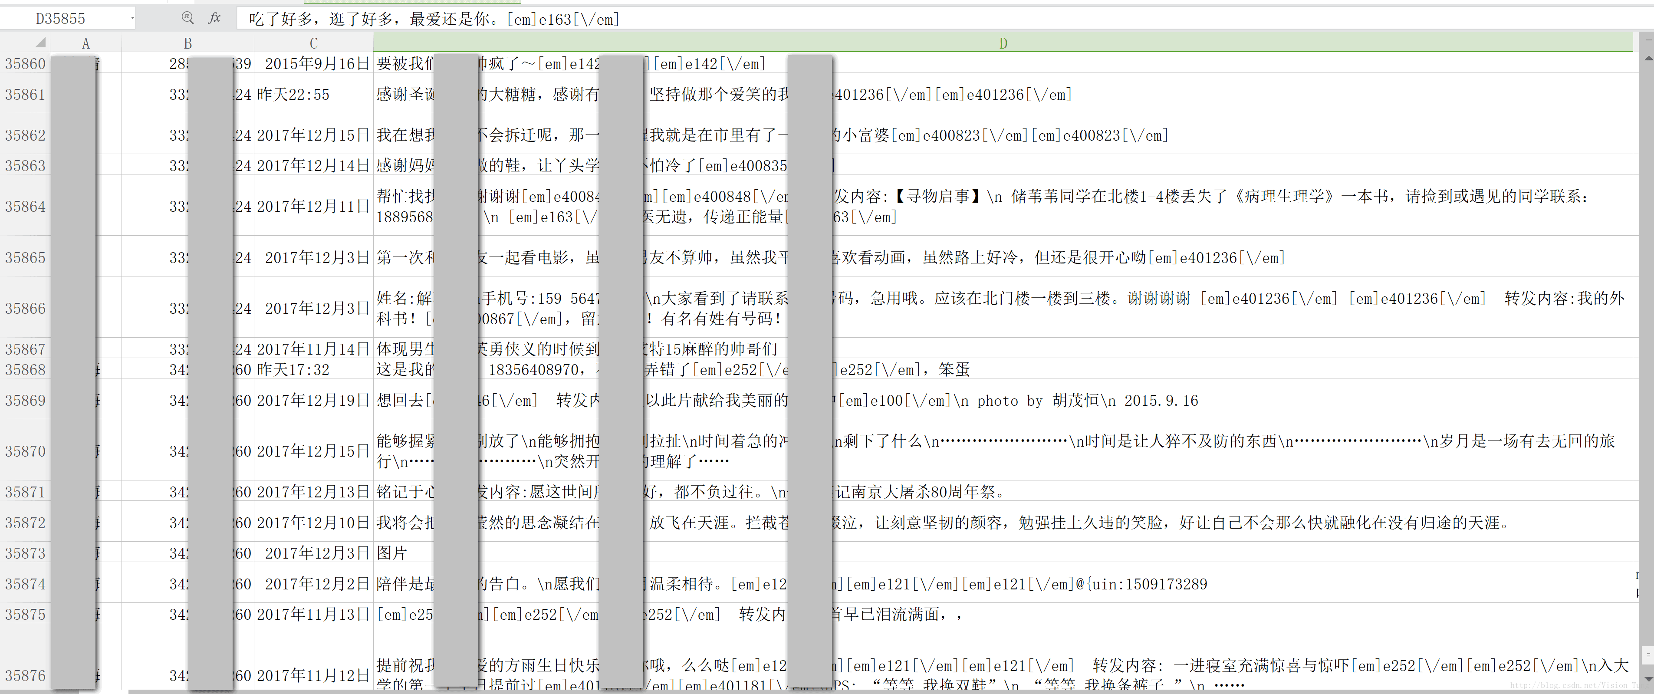This screenshot has width=1654, height=694.
Task: Click date cell 2017年12月3日 in row 35865
Action: [x=313, y=257]
